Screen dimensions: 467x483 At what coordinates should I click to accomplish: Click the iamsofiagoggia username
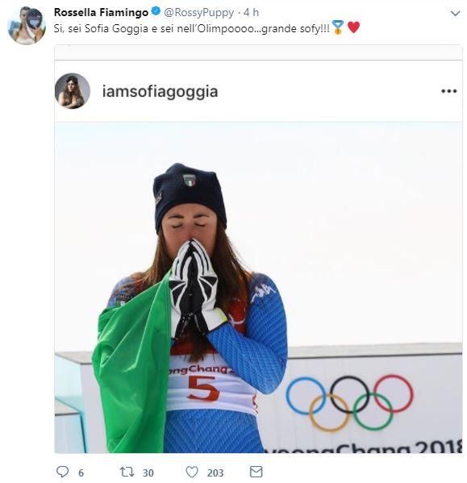tap(160, 91)
